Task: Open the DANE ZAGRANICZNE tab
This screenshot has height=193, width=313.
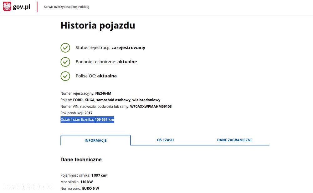Action: 234,140
